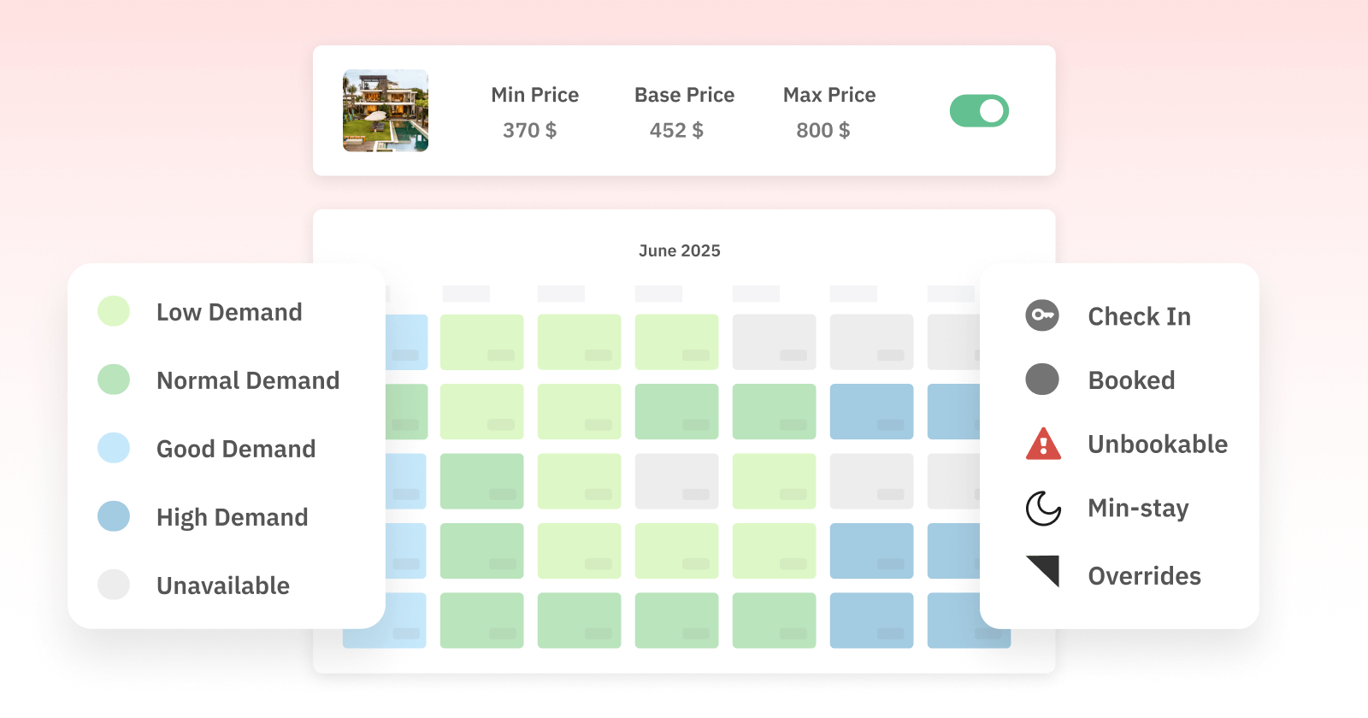Toggle the green pricing switch off
1368x718 pixels.
[979, 111]
